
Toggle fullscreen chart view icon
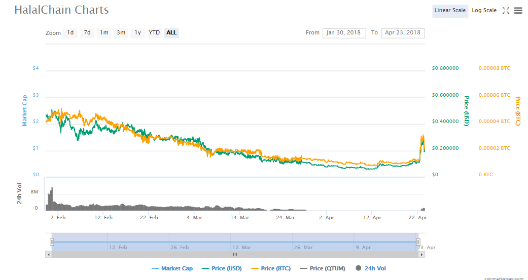(x=505, y=11)
